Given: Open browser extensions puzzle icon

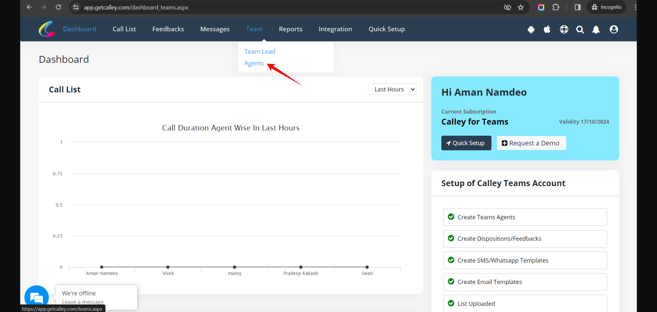Looking at the screenshot, I should 556,7.
